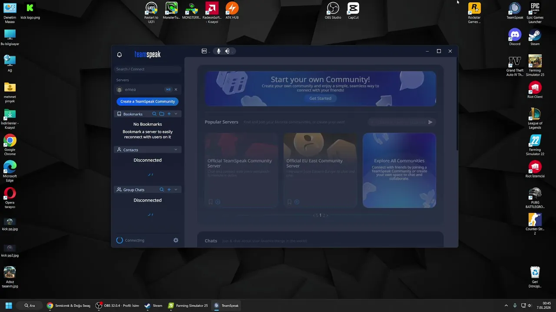Click the Get Started button on the banner
The height and width of the screenshot is (312, 556).
[320, 98]
